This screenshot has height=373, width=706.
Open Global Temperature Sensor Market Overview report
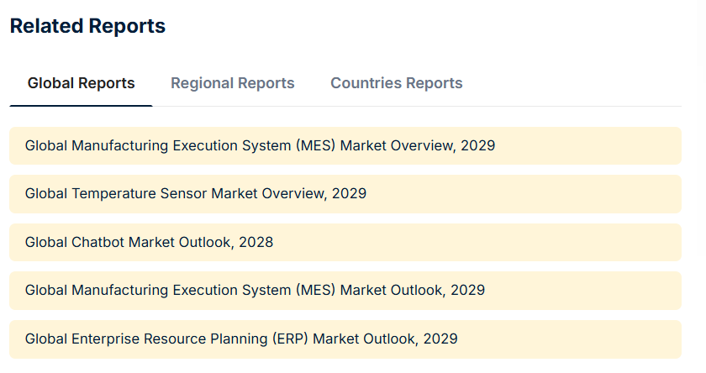196,193
